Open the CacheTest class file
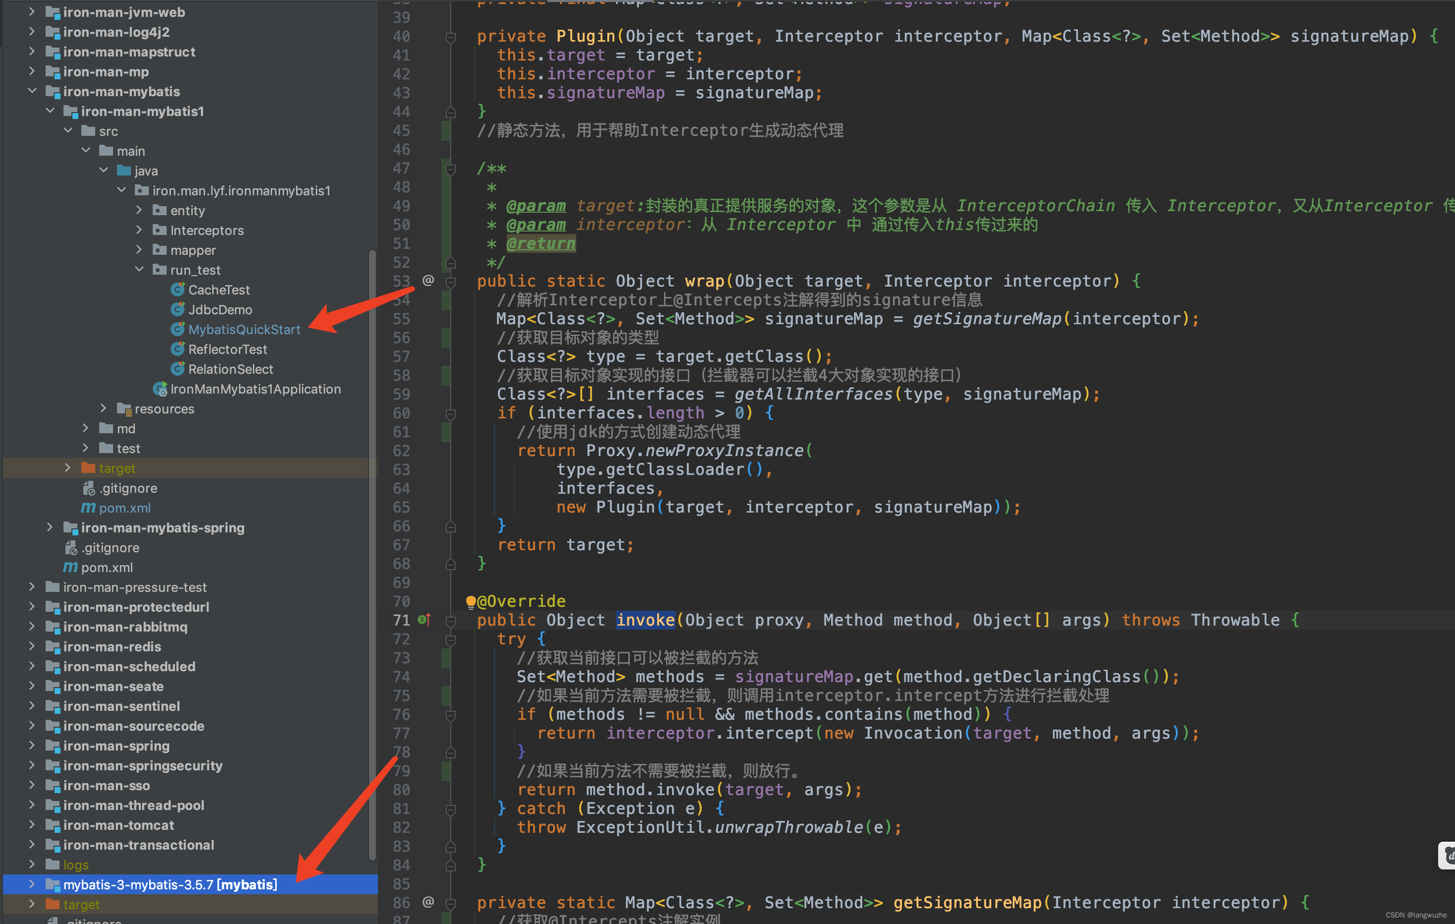Viewport: 1455px width, 924px height. point(219,290)
